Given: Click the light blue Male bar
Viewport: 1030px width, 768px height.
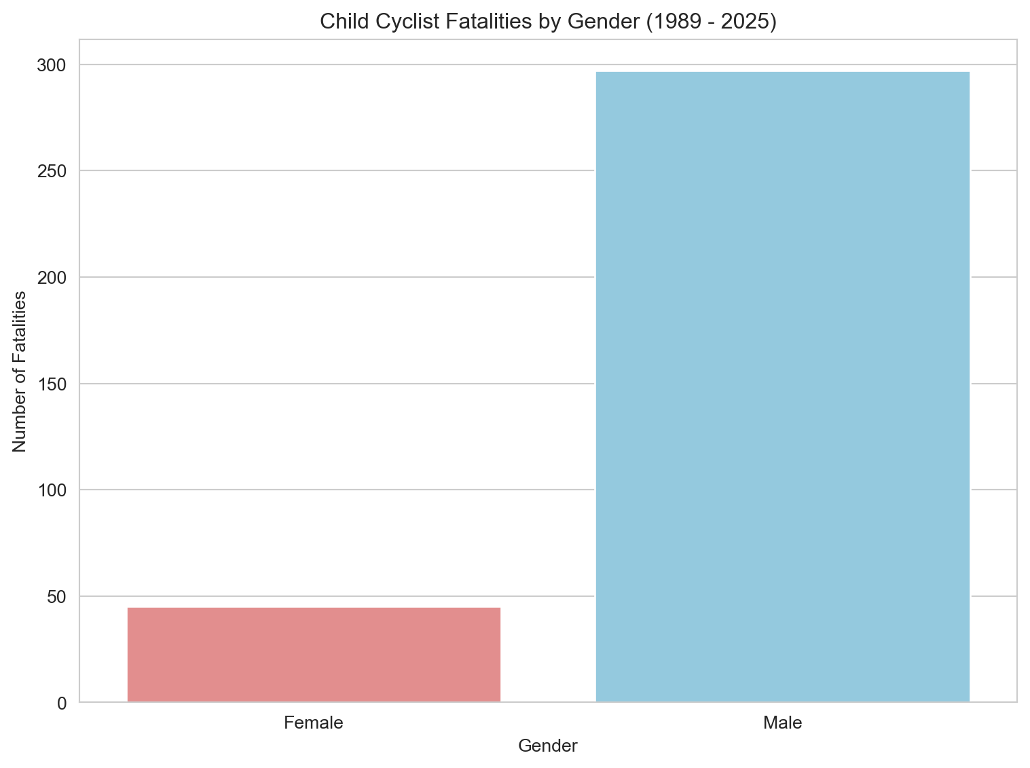Looking at the screenshot, I should [782, 386].
